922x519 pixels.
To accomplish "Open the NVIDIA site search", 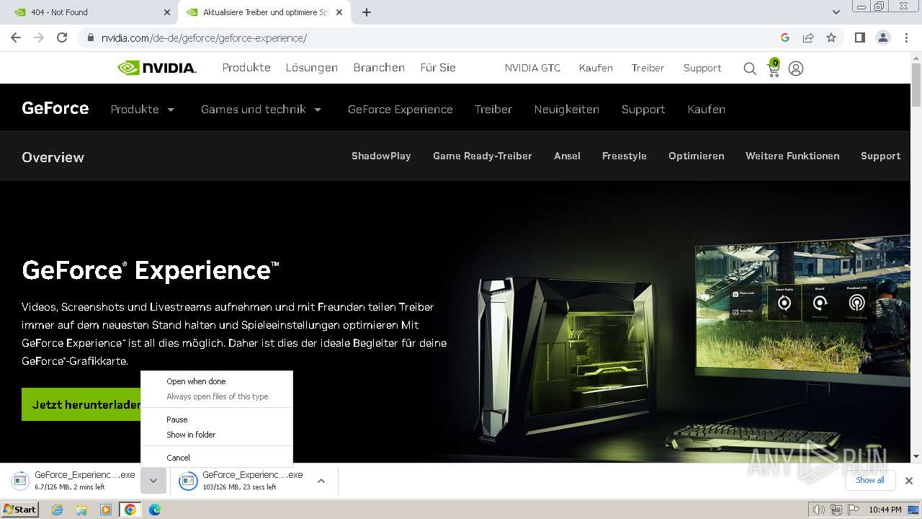I will tap(750, 68).
